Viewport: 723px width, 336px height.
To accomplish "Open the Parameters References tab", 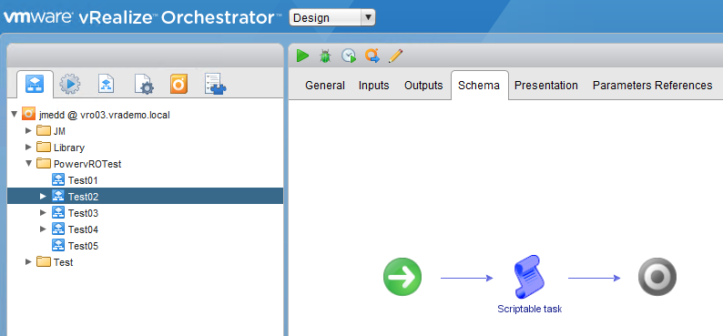I will pyautogui.click(x=653, y=86).
